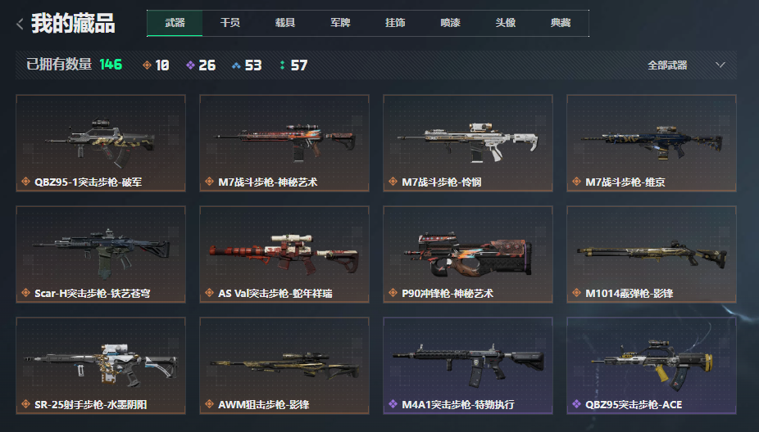Viewport: 759px width, 432px height.
Task: Open the 典藏 tab
Action: 561,23
